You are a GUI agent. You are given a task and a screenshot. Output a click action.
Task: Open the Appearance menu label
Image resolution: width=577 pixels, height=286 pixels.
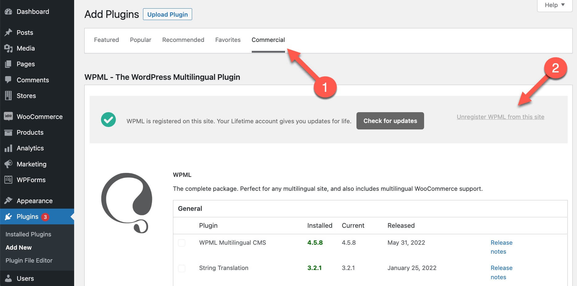35,201
